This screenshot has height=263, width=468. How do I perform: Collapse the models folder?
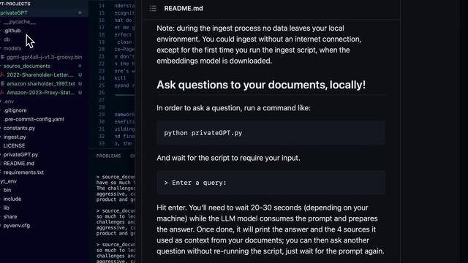[x=12, y=48]
